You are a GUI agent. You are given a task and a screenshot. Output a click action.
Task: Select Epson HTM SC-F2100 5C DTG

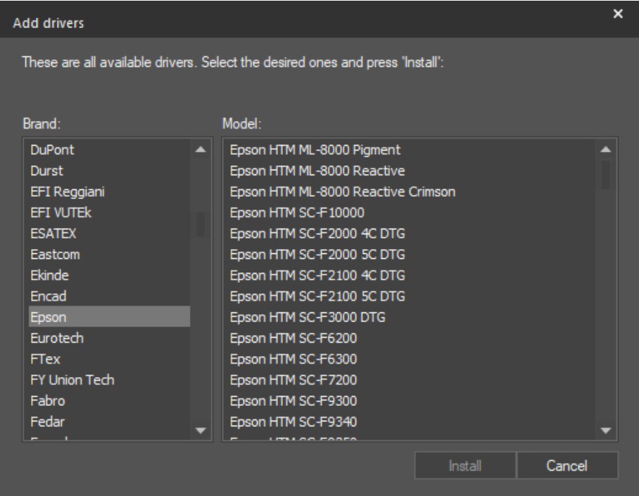(412, 296)
